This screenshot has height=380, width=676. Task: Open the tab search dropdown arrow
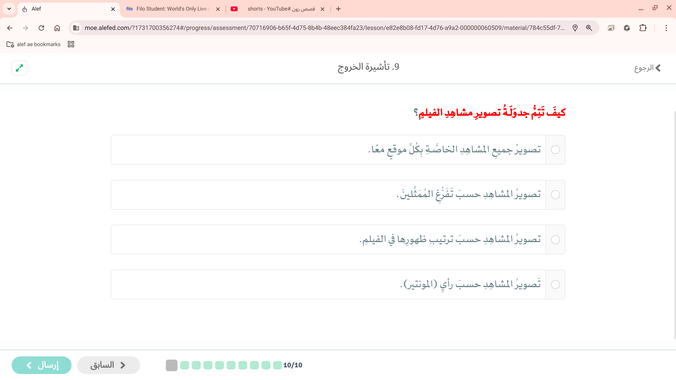point(9,9)
